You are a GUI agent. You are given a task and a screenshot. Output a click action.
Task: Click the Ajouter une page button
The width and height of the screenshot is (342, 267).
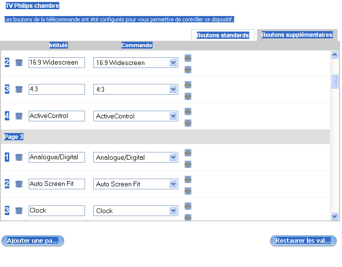pos(33,241)
